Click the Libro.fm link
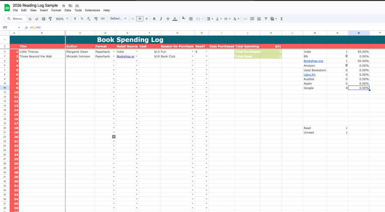385x212 pixels. click(309, 75)
